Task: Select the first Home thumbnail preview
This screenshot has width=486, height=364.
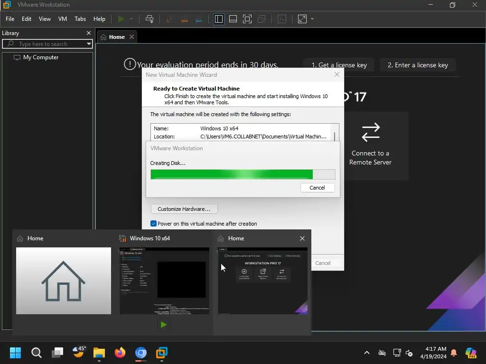Action: pos(64,281)
